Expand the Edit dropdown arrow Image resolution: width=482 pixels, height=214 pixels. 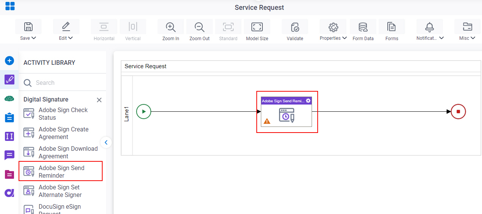[70, 38]
